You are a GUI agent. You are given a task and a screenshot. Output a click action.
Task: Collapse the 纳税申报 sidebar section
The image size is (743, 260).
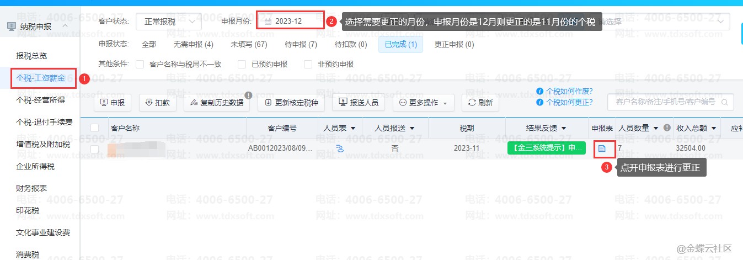click(65, 26)
